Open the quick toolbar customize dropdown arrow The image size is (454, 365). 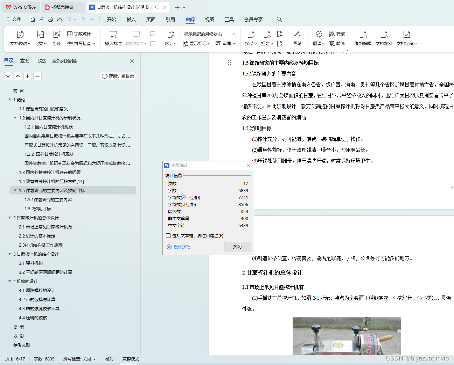tap(92, 19)
